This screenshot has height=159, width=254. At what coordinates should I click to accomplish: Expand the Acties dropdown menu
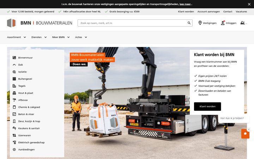pos(81,37)
